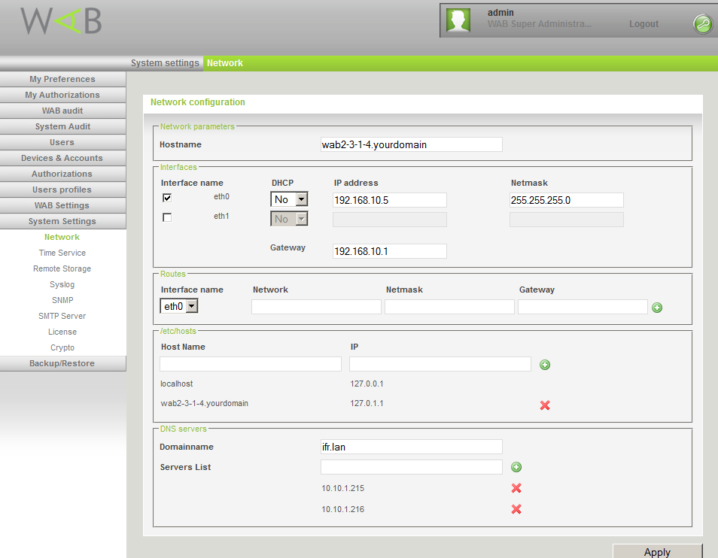Open My Authorizations menu
Screen dimensions: 718x558
point(62,95)
